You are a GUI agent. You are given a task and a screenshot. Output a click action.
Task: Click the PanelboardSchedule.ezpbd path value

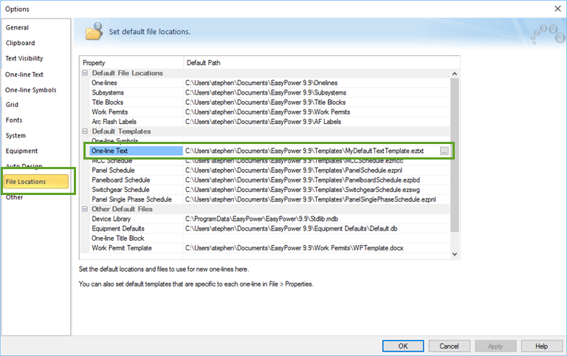click(302, 180)
